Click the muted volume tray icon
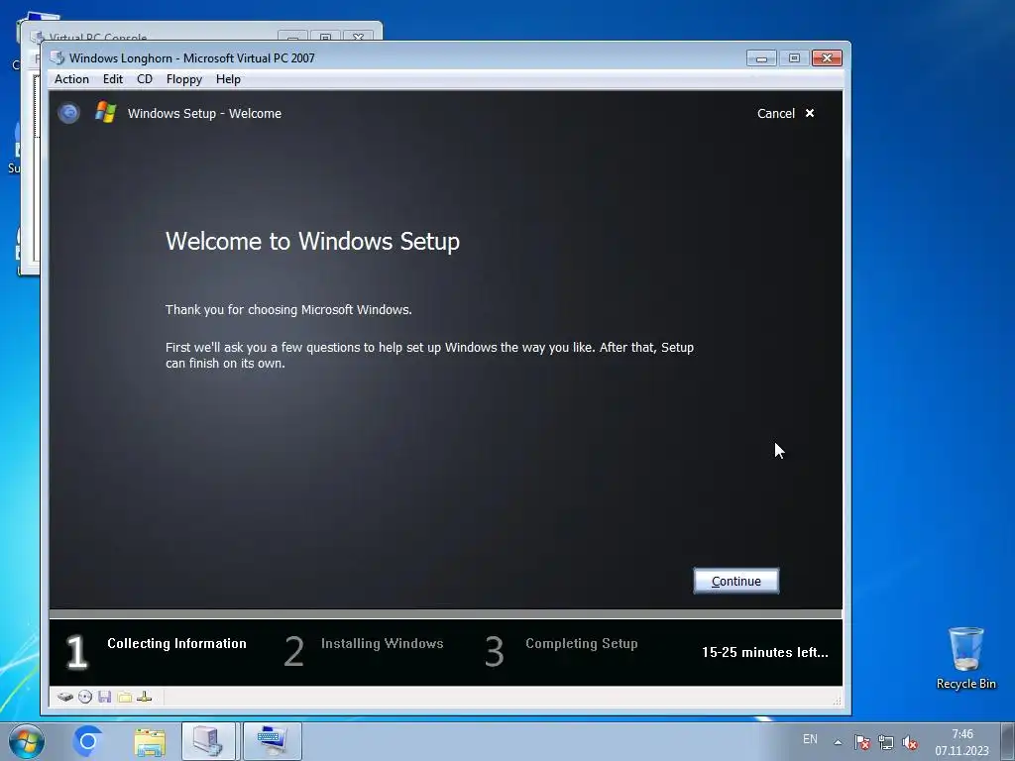 [x=910, y=742]
